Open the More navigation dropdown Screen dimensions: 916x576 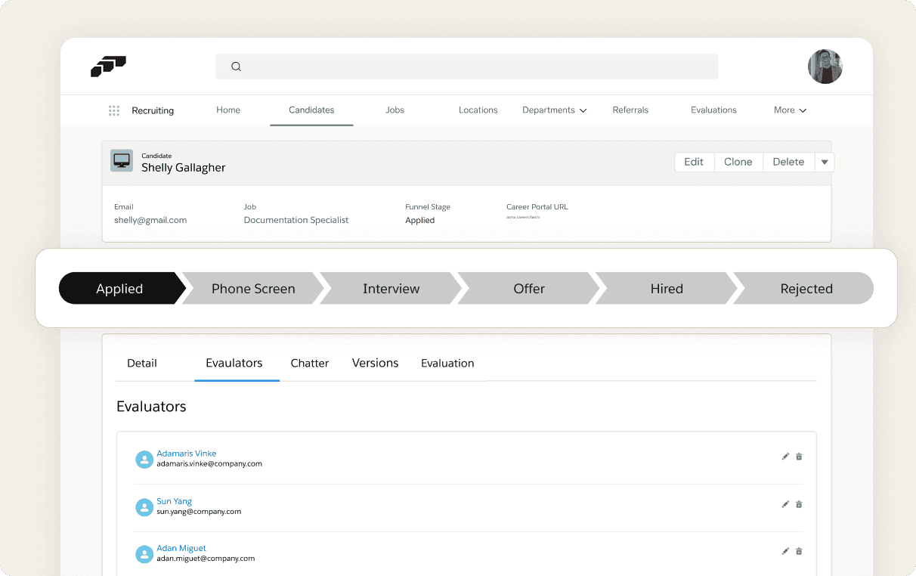point(790,110)
